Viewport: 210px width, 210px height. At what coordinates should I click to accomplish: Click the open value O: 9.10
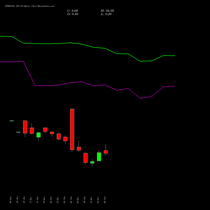coord(73,14)
